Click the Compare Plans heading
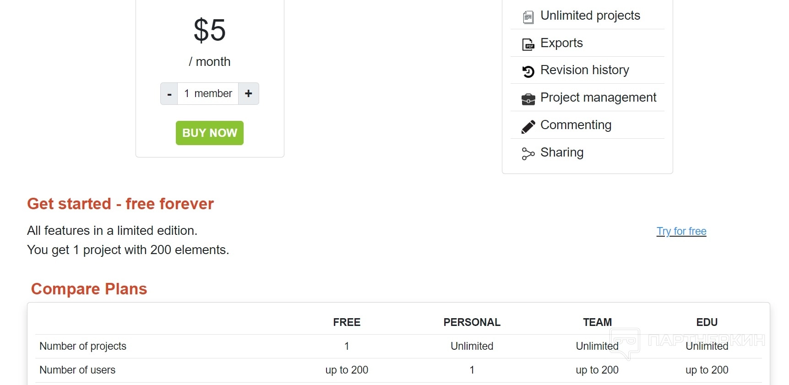Screen dimensions: 789x385 (89, 289)
